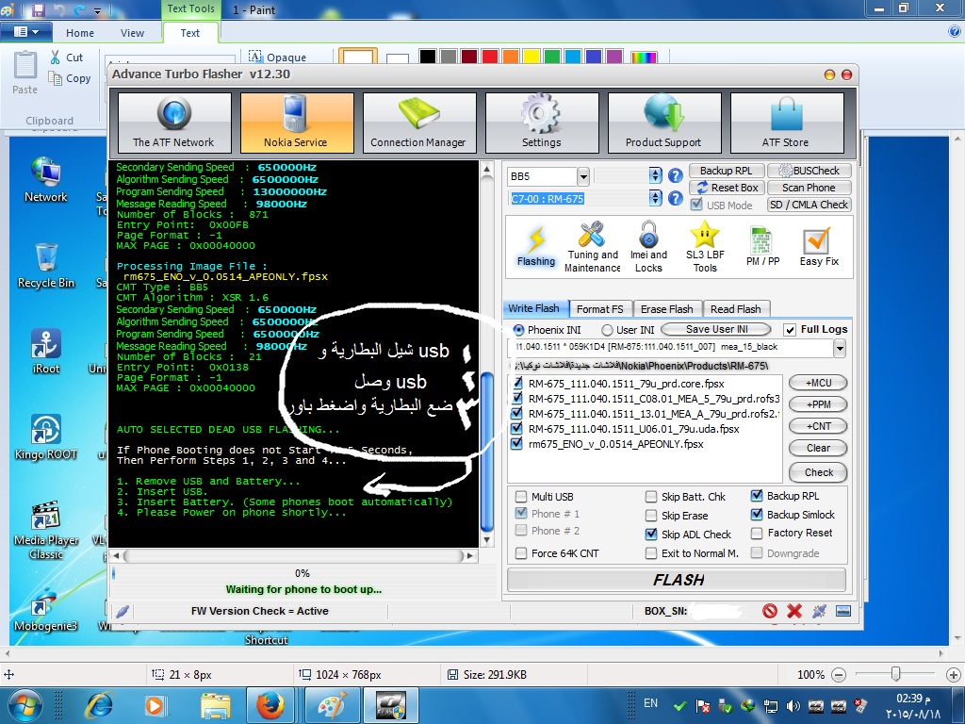Screen dimensions: 965x724
Task: Expand the product code dropdown arrow
Action: 840,349
